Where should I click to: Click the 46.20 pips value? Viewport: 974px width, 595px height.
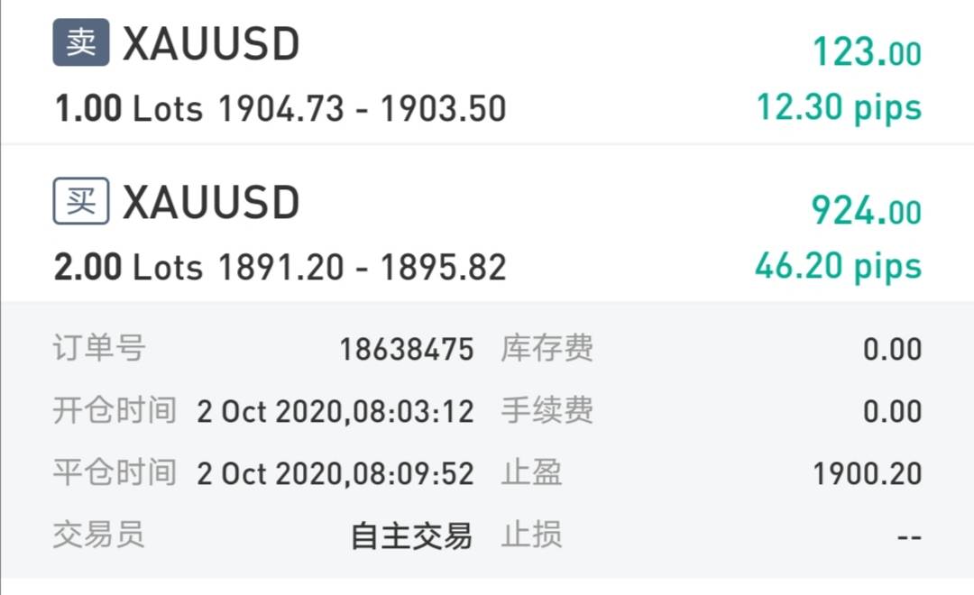pos(838,267)
